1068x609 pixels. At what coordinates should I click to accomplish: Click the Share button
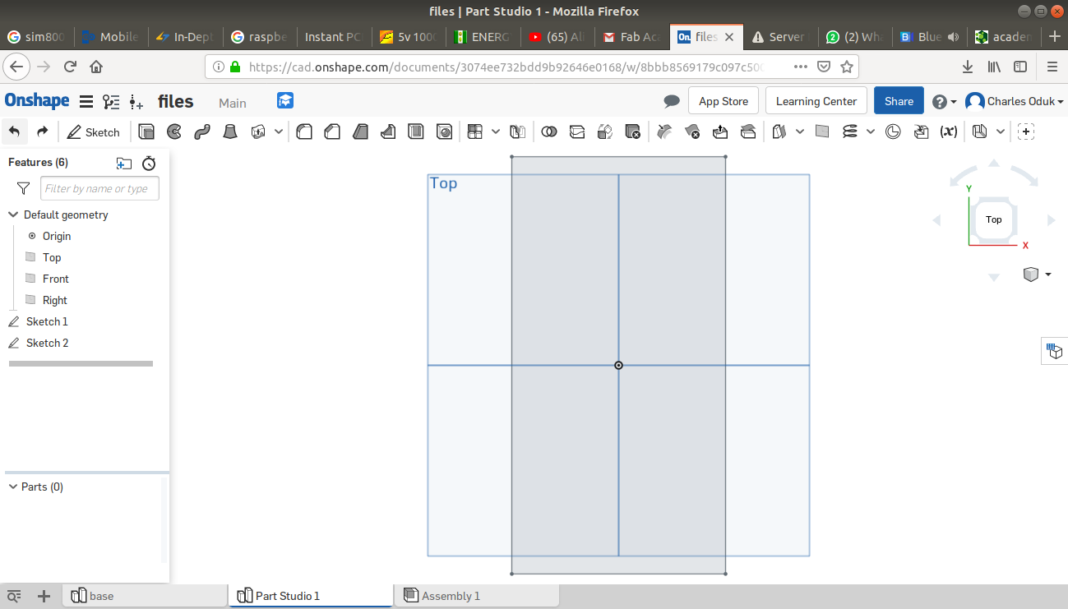tap(899, 101)
